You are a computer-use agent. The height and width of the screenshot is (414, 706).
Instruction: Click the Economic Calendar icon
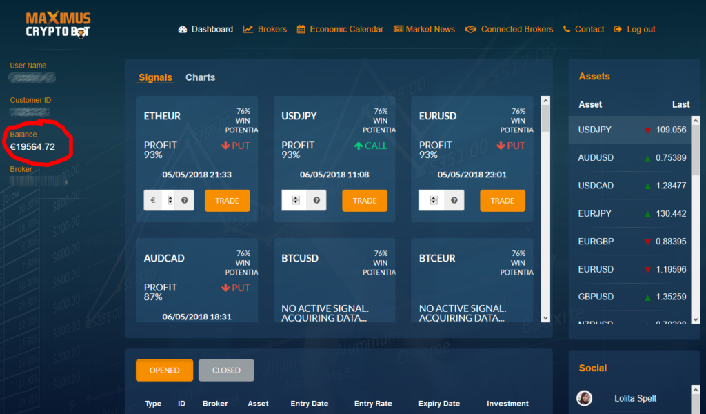pyautogui.click(x=301, y=29)
